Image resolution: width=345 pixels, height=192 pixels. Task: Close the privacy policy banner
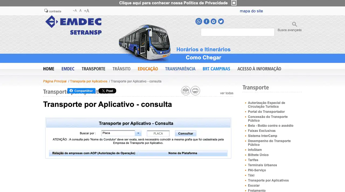(x=234, y=3)
